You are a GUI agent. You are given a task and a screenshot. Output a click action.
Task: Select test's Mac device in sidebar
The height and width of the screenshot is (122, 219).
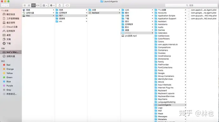click(x=11, y=52)
